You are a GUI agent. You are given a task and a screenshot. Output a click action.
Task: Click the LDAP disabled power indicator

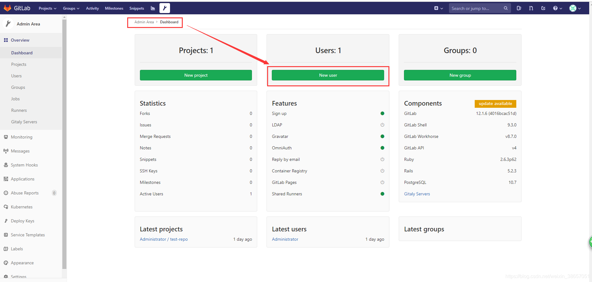tap(382, 125)
